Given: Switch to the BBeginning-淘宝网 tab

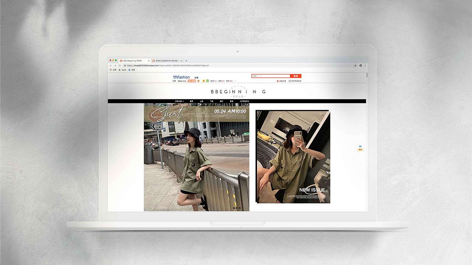Looking at the screenshot, I should click(x=134, y=61).
